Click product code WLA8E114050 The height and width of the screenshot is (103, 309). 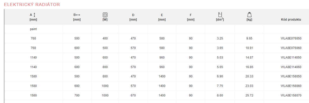tap(291, 58)
